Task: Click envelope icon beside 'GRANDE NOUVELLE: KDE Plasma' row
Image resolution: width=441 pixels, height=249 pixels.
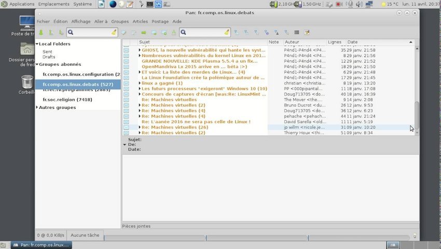Action: [126, 61]
